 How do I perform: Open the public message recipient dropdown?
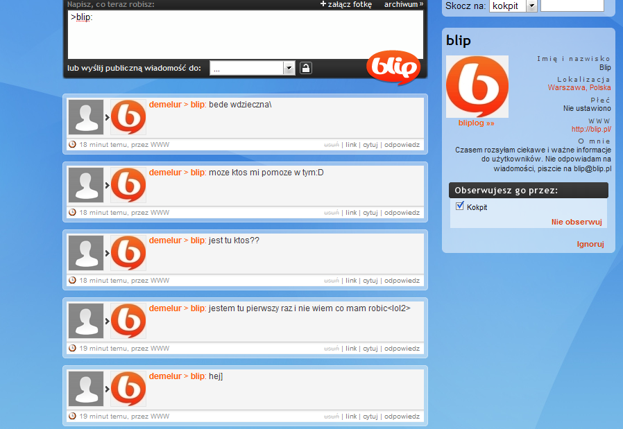pyautogui.click(x=252, y=68)
